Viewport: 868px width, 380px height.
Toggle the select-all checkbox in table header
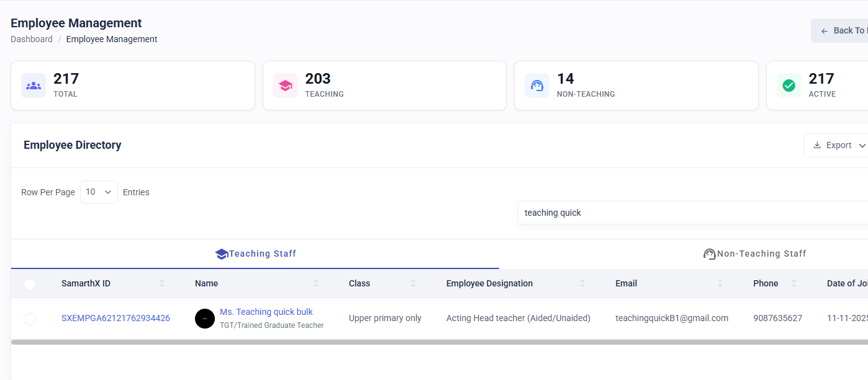click(30, 284)
